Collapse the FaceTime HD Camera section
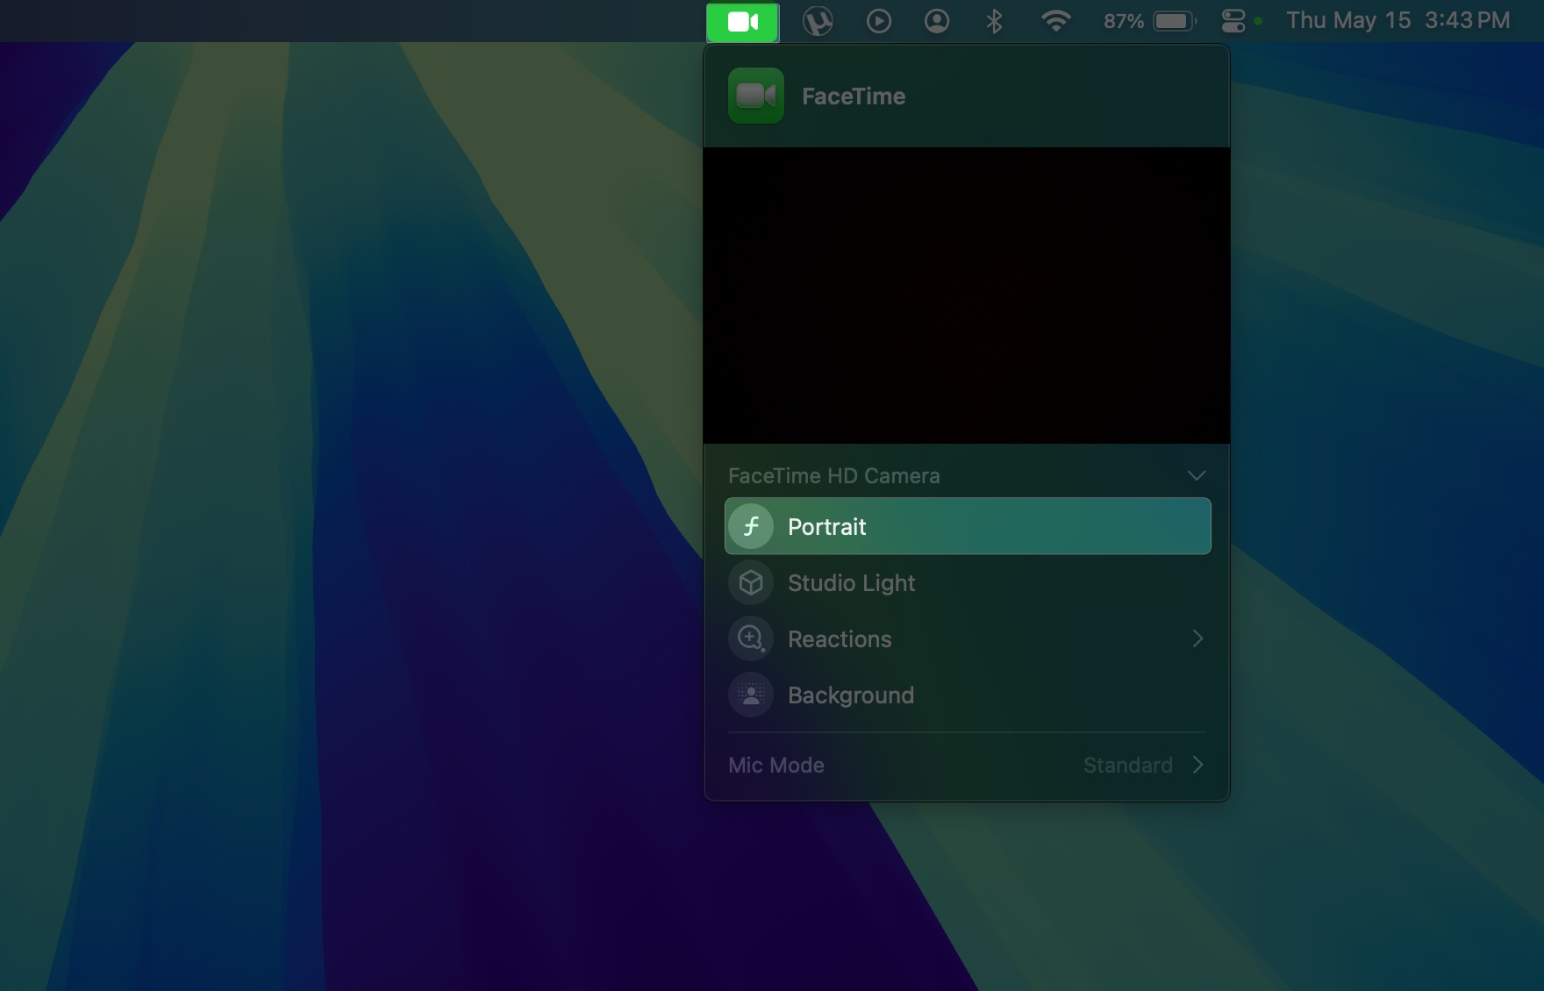The width and height of the screenshot is (1544, 991). 1197,475
